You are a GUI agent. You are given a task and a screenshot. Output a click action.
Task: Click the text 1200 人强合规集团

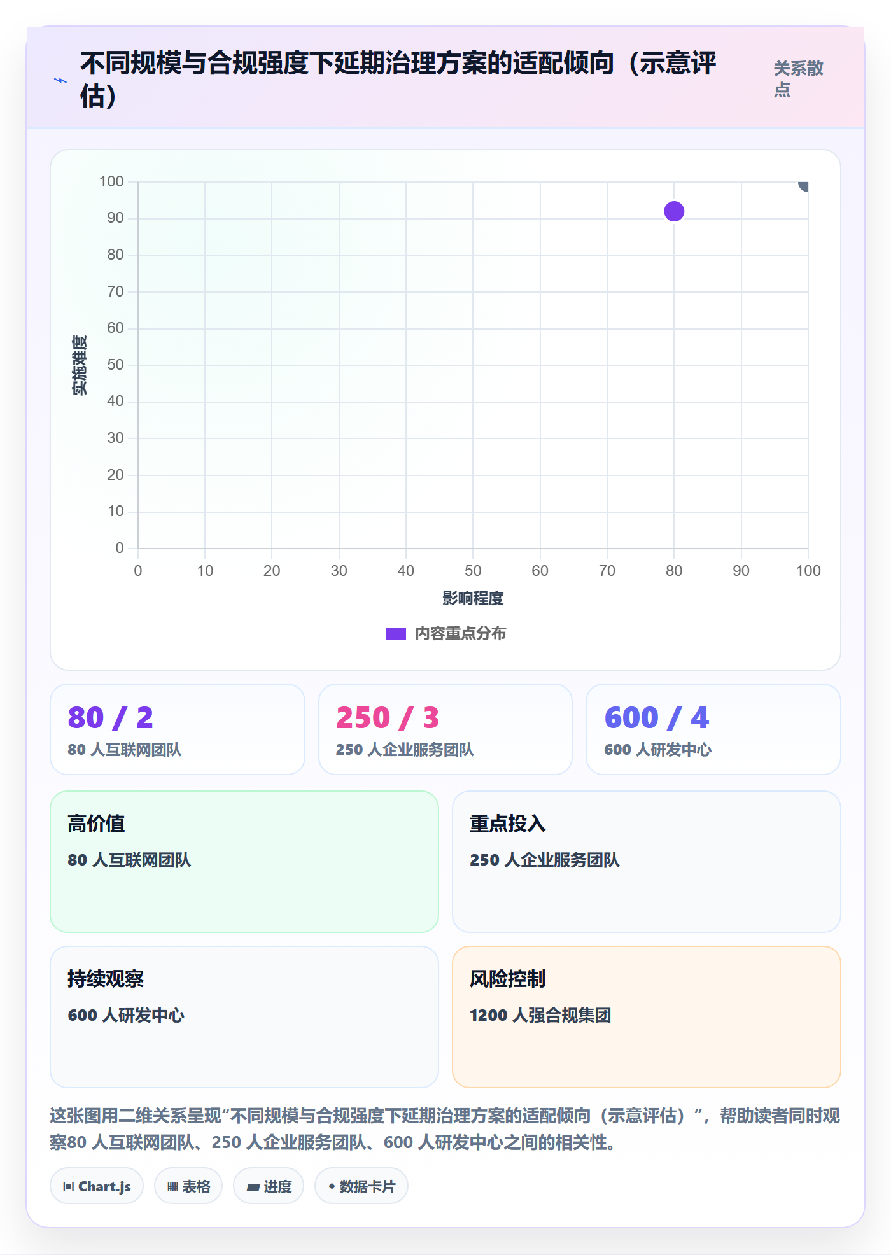click(540, 1015)
